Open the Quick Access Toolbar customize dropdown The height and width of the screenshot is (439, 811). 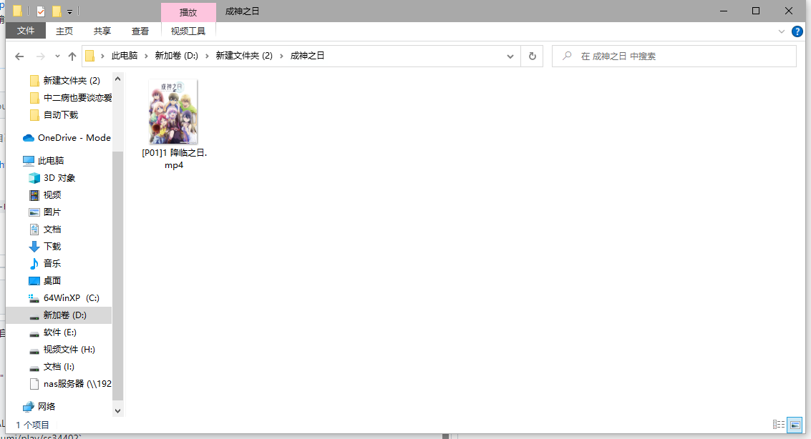(x=69, y=11)
